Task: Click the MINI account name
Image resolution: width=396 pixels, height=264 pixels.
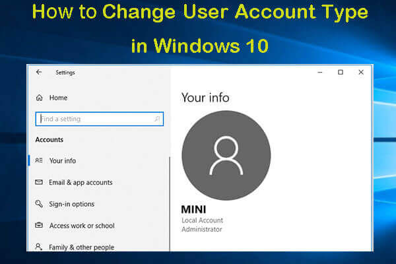Action: pos(193,209)
